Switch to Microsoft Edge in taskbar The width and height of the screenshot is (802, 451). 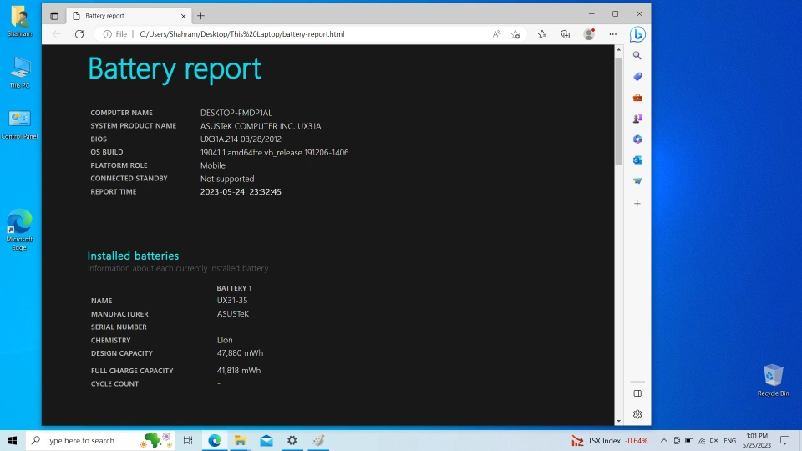215,440
